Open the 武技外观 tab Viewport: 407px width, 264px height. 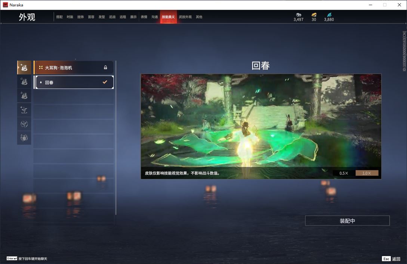coord(185,17)
